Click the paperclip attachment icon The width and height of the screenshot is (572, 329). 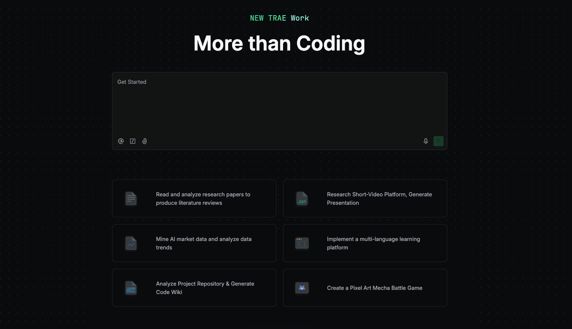144,141
